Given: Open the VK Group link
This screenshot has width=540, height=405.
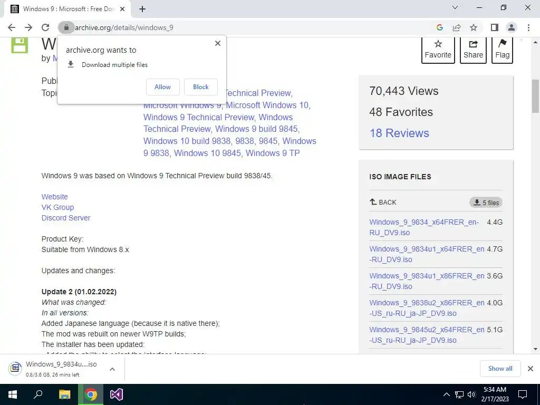Looking at the screenshot, I should click(57, 207).
